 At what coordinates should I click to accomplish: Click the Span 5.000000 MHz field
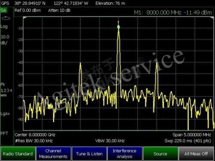(192, 135)
